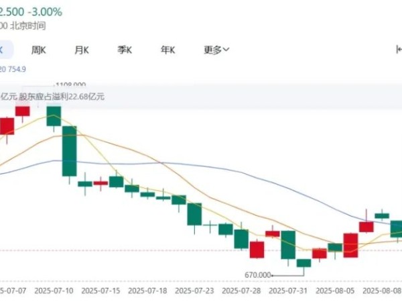Click the collapse arrow icon at right edge

399,49
